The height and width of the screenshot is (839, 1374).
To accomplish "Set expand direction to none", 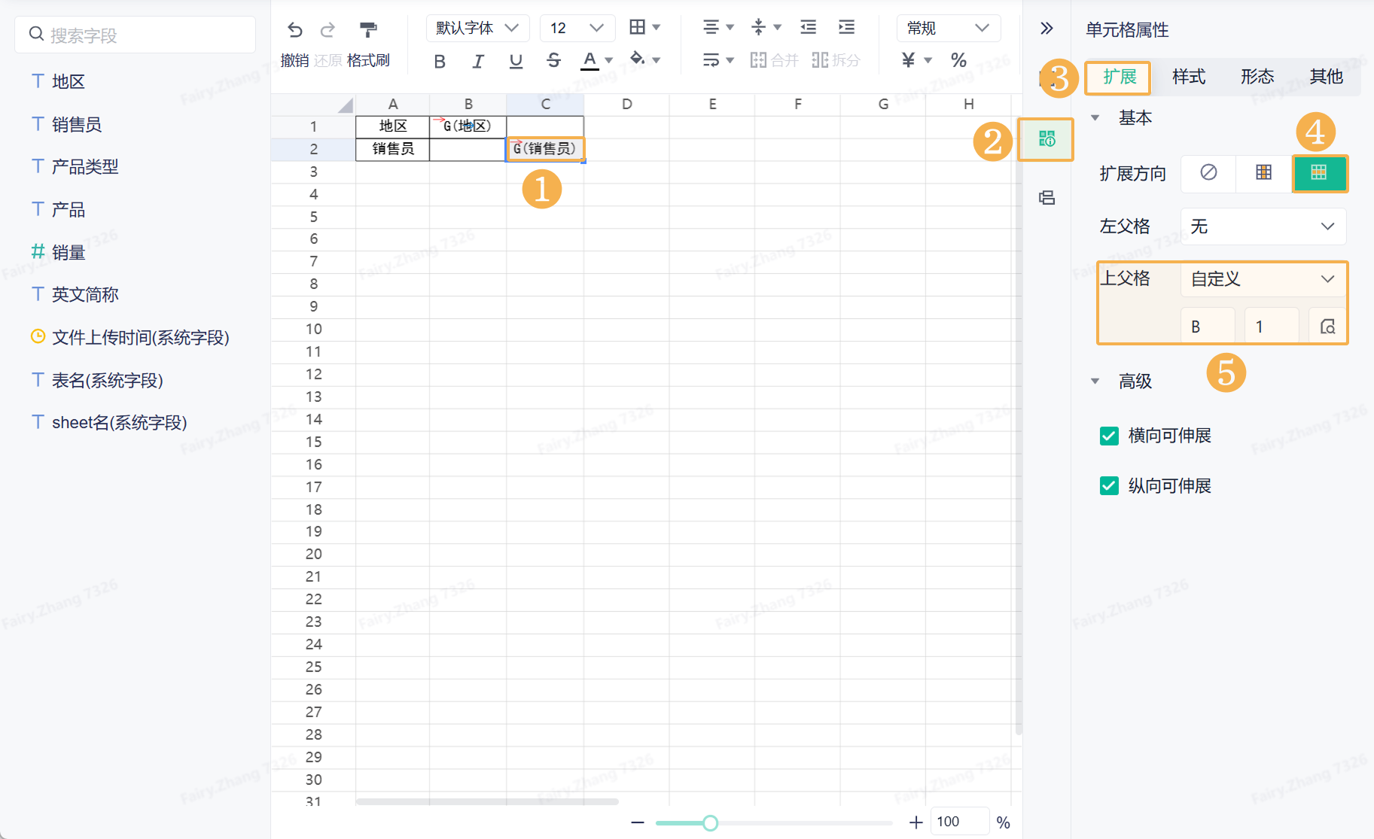I will [1208, 173].
